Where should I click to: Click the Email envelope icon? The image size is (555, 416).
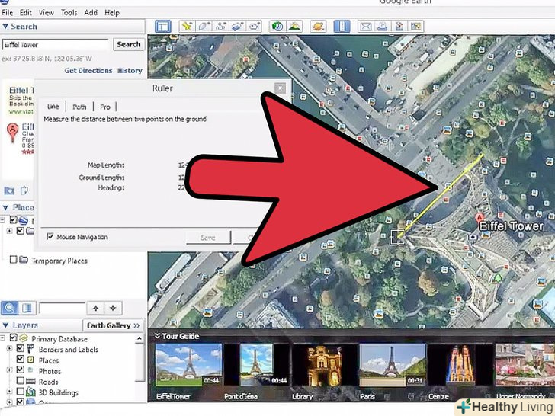click(x=365, y=27)
